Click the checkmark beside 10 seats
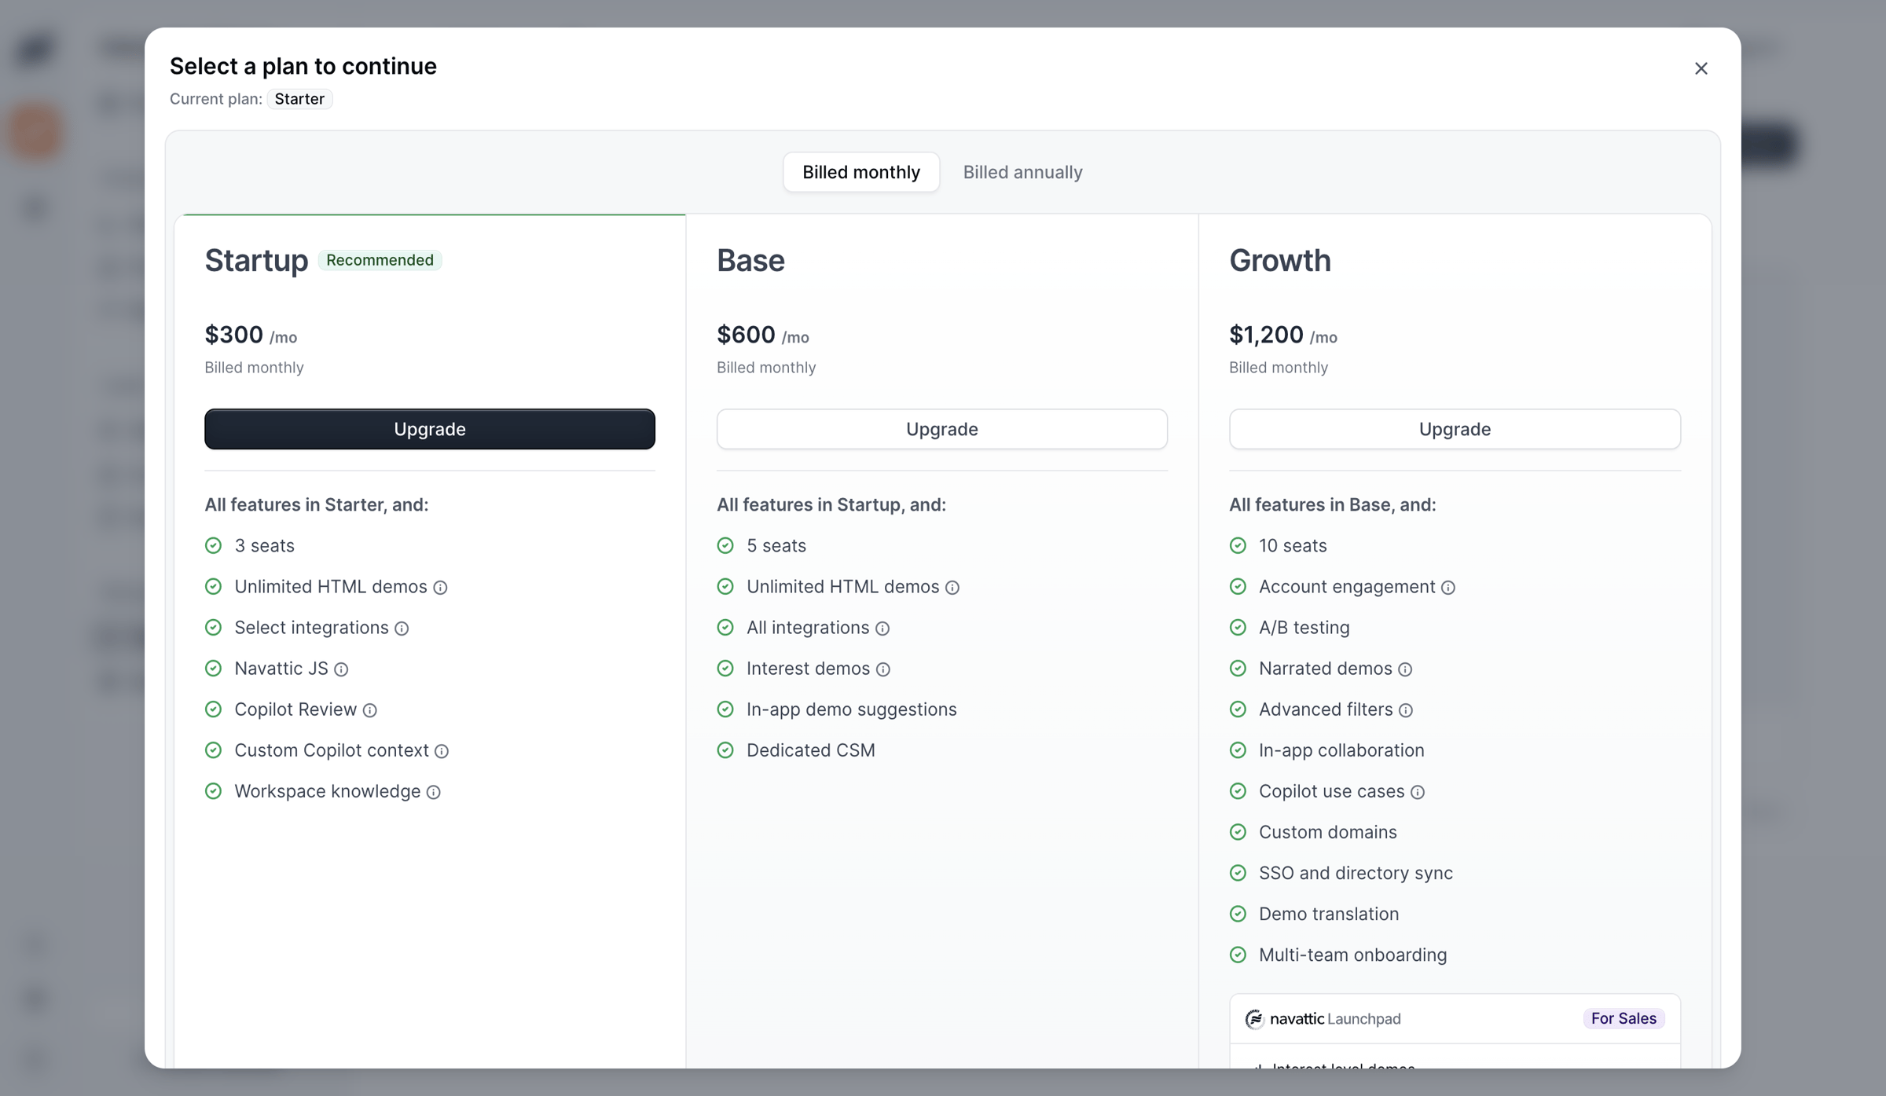1886x1096 pixels. [1238, 545]
